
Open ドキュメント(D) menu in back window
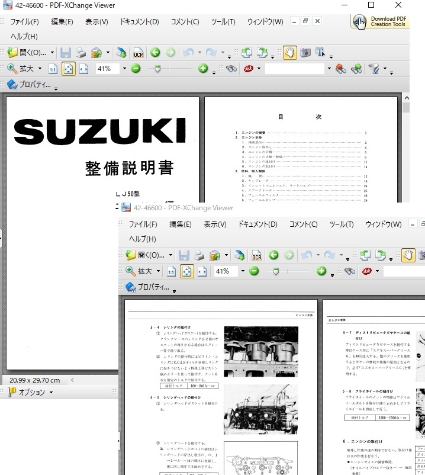pos(139,22)
